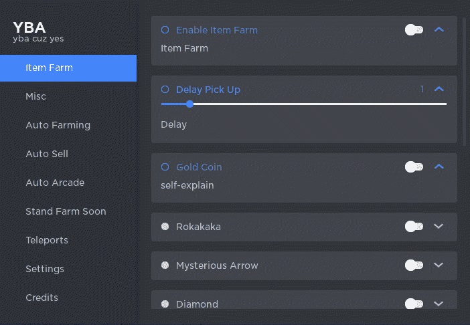The image size is (470, 325).
Task: Open the Auto Farming tab
Action: (x=58, y=125)
